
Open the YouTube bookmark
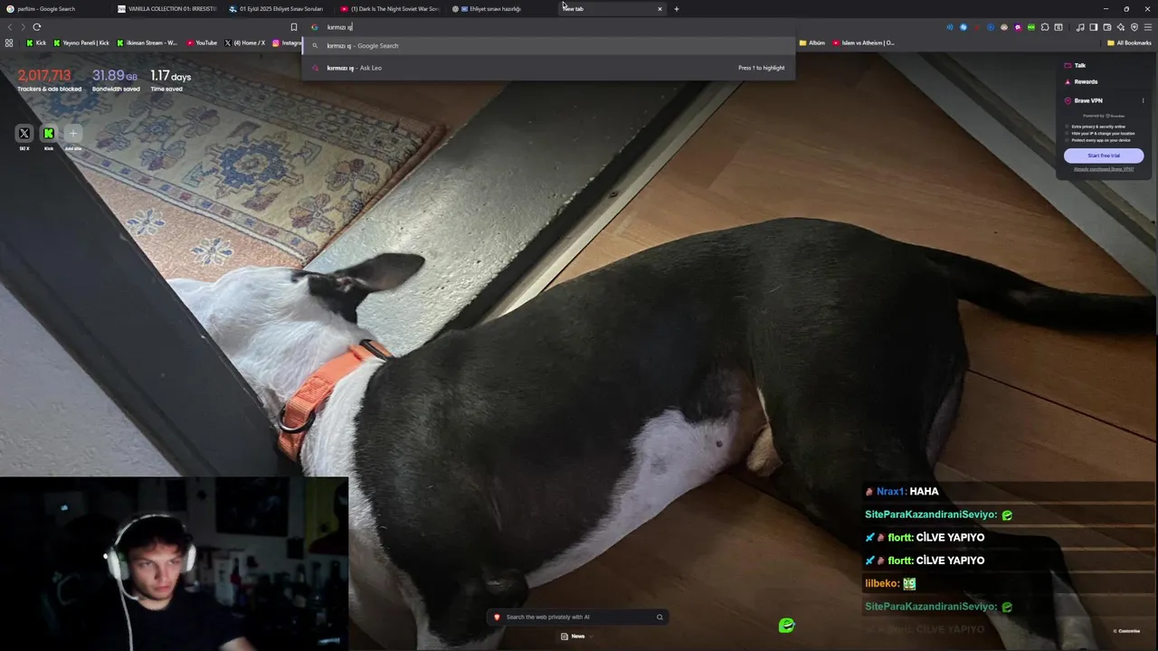(x=202, y=42)
